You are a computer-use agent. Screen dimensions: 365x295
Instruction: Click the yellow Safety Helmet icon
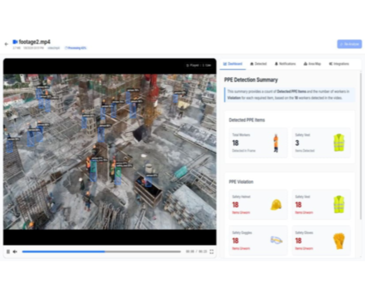[276, 205]
